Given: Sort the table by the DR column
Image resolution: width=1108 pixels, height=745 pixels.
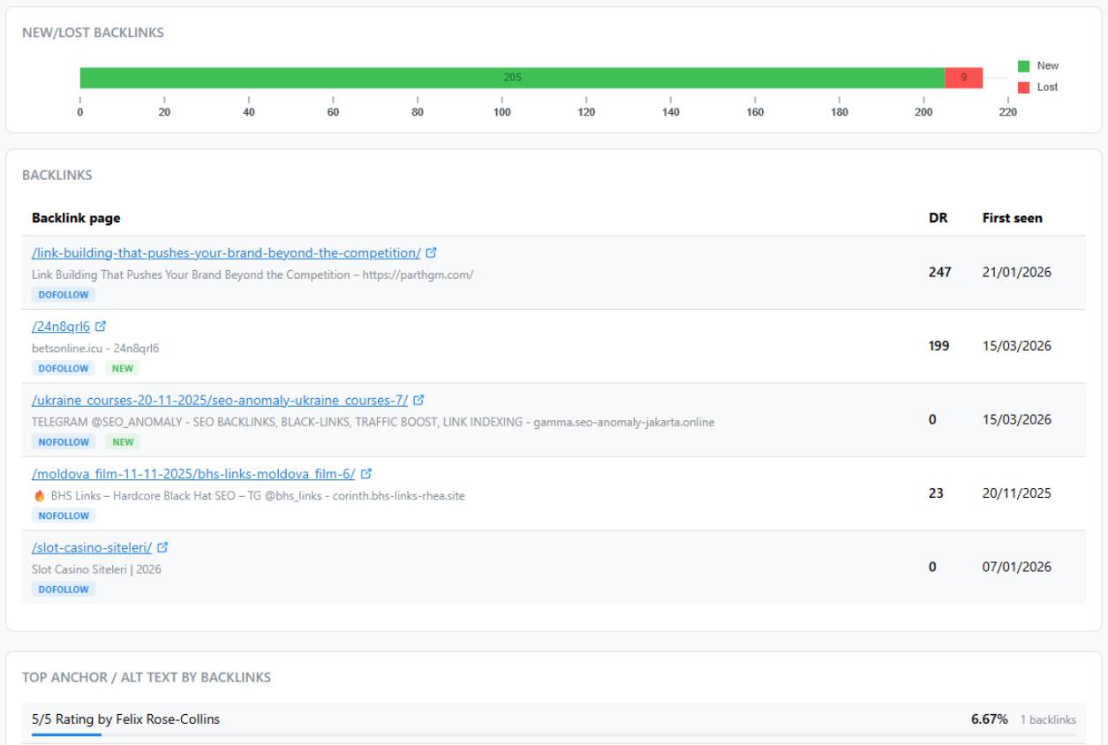Looking at the screenshot, I should pos(940,217).
